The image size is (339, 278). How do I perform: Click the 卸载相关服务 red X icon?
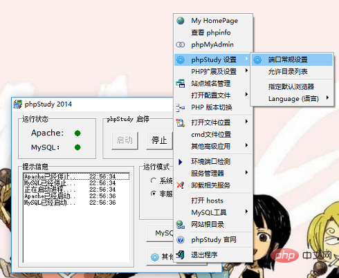[x=181, y=185]
